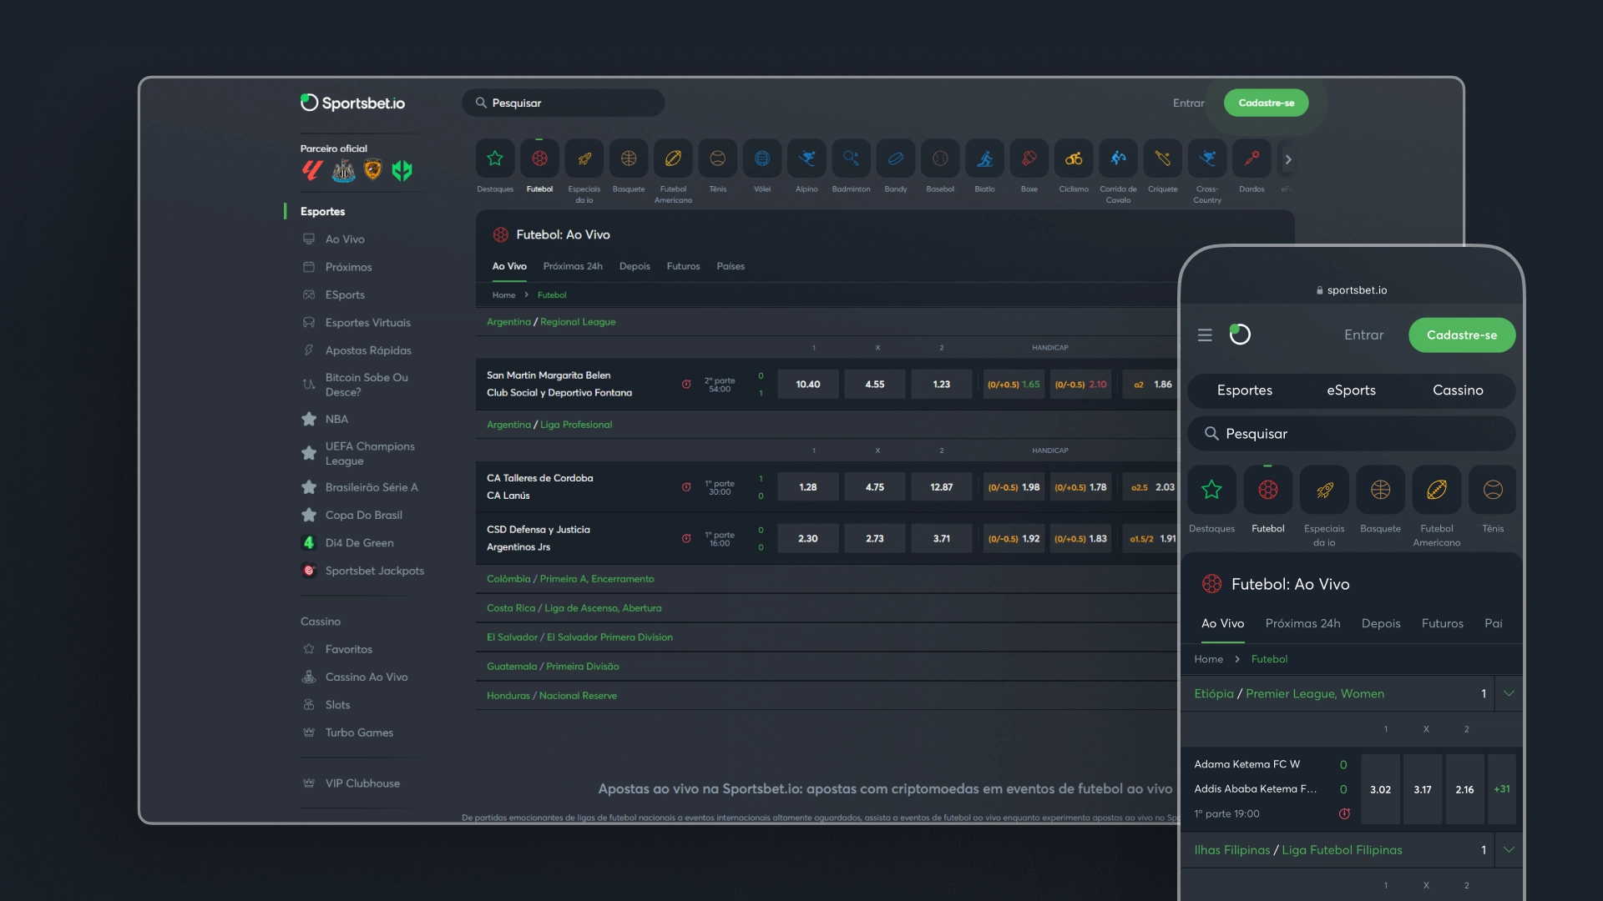The height and width of the screenshot is (901, 1603).
Task: Open Biatlo sport icon
Action: point(985,159)
